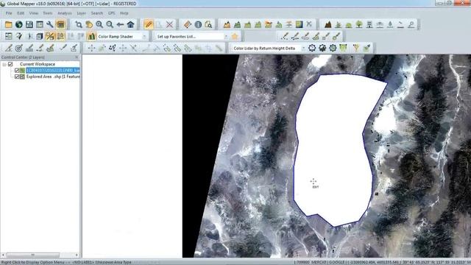Open the Help menu

(x=124, y=13)
